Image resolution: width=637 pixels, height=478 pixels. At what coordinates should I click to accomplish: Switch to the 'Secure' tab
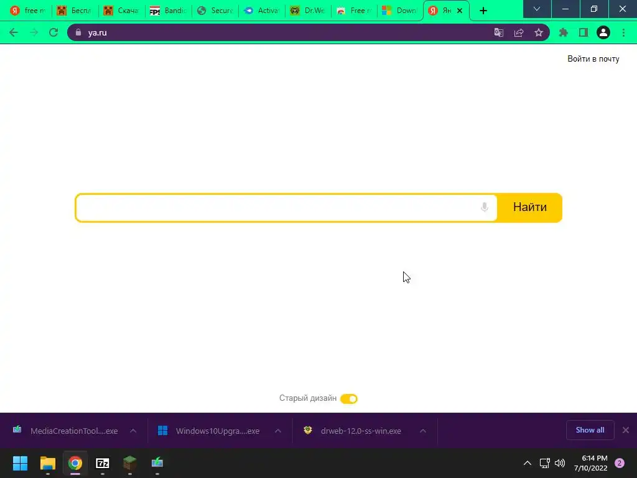(215, 11)
